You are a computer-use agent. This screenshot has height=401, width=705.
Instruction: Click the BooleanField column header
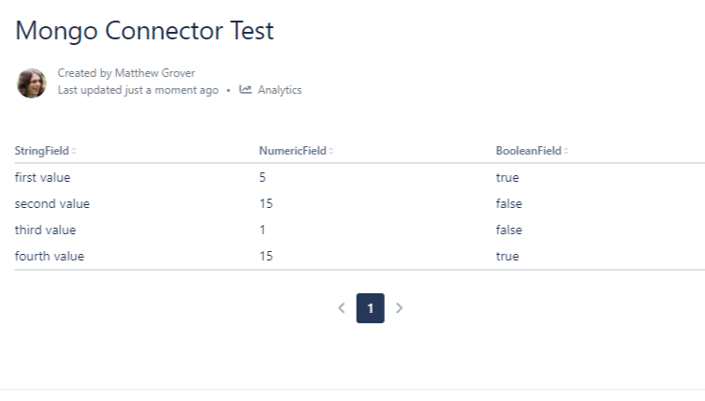coord(529,151)
